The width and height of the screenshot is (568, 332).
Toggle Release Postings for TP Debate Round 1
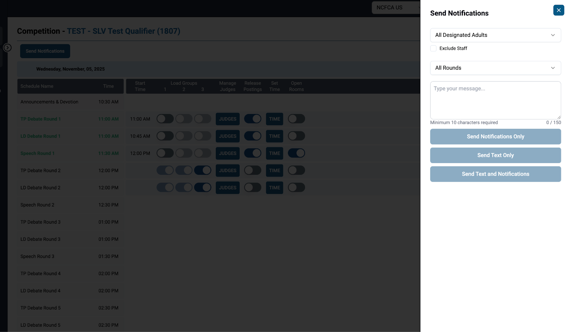(252, 119)
